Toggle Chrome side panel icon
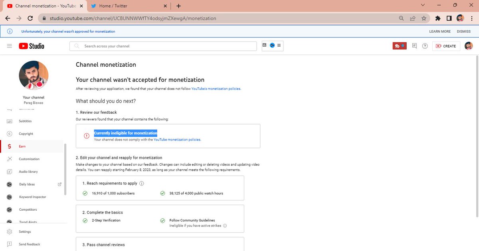The height and width of the screenshot is (251, 479). click(x=449, y=18)
